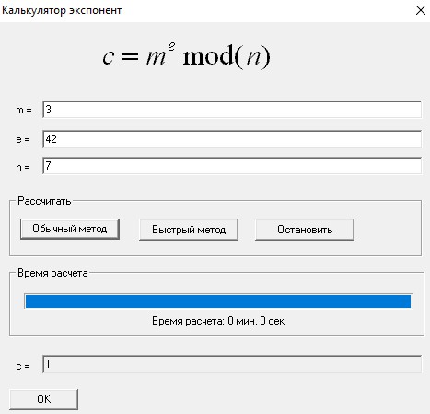
Task: Click the Калькулятор экспонент title bar text
Action: pos(62,10)
